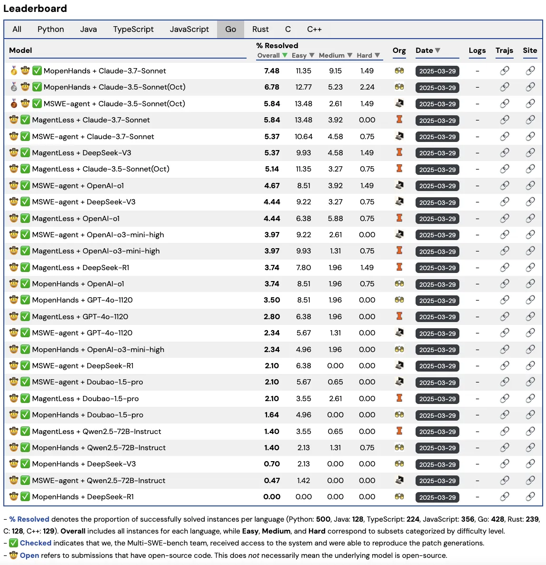Image resolution: width=546 pixels, height=565 pixels.
Task: Open Trajs link for MagentLess + Claude-3.7-Sonnet
Action: [x=504, y=120]
